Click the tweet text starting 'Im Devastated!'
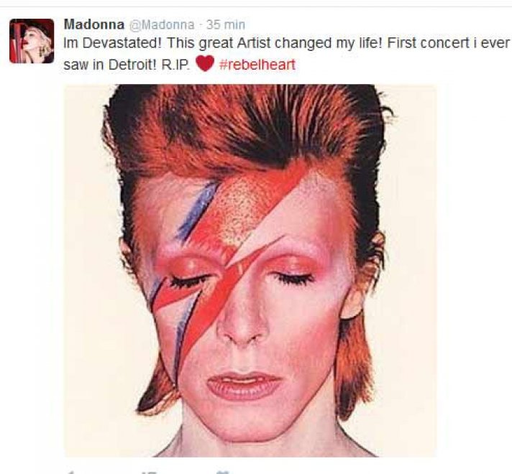Viewport: 512px width, 474px height. (x=286, y=54)
